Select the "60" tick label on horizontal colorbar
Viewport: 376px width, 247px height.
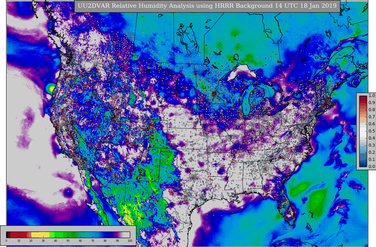[x=80, y=241]
